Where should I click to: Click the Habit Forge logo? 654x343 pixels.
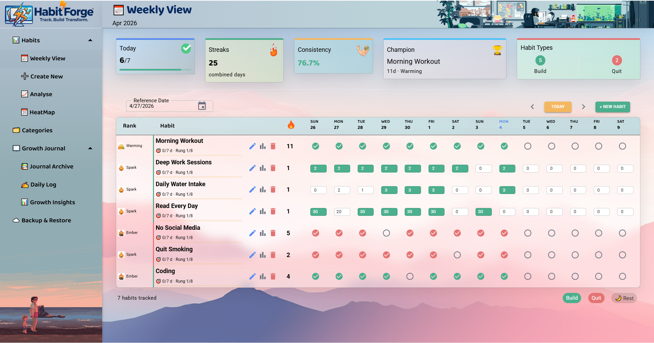[50, 14]
